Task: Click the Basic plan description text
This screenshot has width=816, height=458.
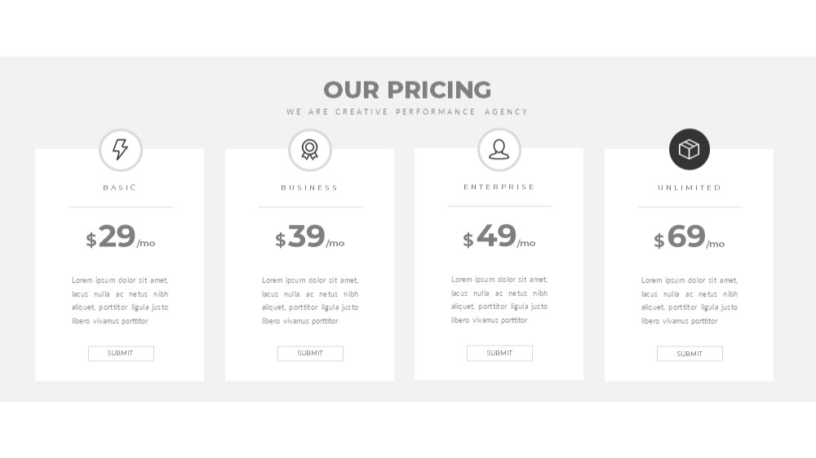Action: click(x=120, y=301)
